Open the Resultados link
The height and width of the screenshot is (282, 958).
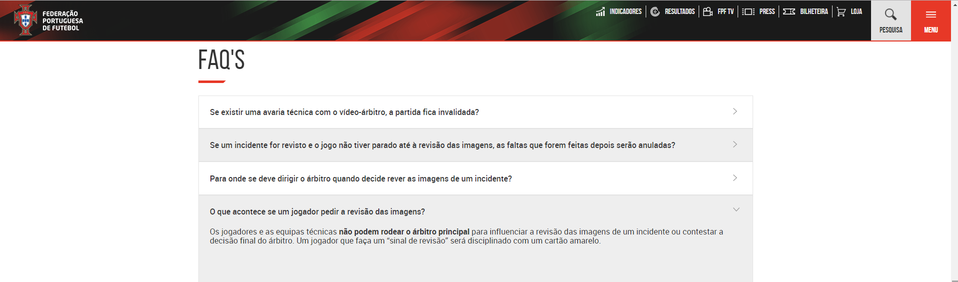[x=680, y=11]
